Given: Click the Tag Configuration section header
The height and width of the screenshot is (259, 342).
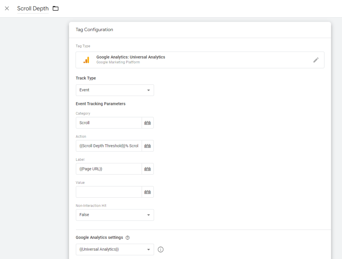Looking at the screenshot, I should 95,30.
